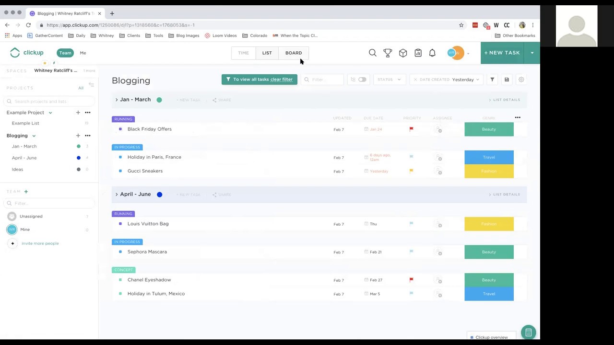Click assignee icon for Sephora Mascara
614x345 pixels.
coord(438,252)
